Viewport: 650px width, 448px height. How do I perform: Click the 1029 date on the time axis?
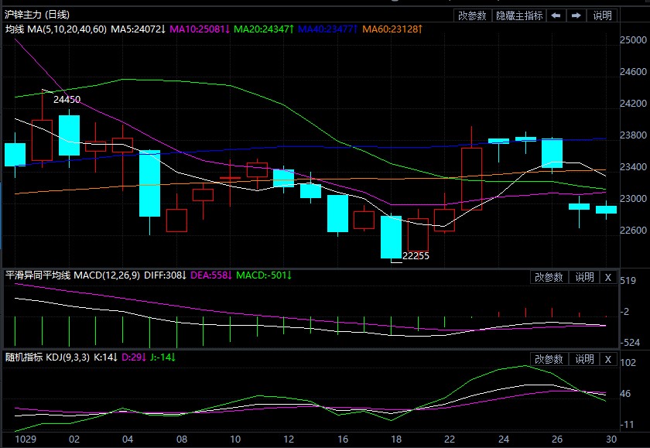pyautogui.click(x=26, y=439)
